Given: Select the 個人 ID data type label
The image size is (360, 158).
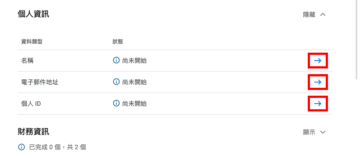Looking at the screenshot, I should point(31,104).
